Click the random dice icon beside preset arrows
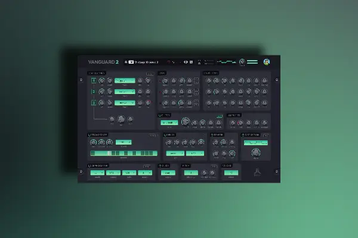 click(x=192, y=62)
